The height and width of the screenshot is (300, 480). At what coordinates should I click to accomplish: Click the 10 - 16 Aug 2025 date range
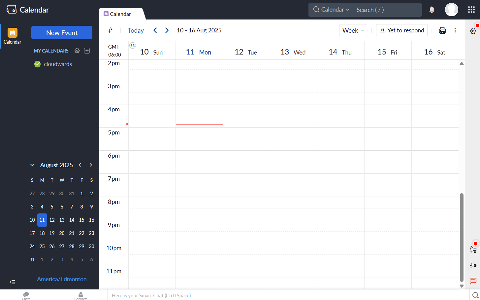pos(199,30)
